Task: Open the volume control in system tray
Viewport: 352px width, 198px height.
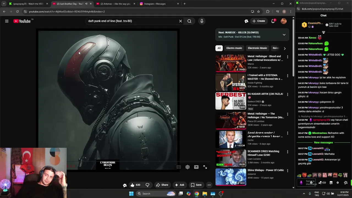Action: click(x=328, y=194)
